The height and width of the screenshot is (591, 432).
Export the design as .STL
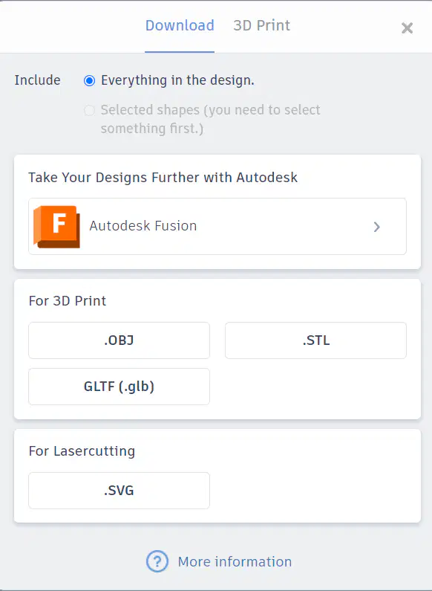[x=315, y=340]
